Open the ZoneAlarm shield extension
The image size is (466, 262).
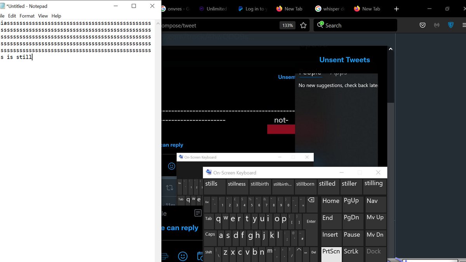450,25
